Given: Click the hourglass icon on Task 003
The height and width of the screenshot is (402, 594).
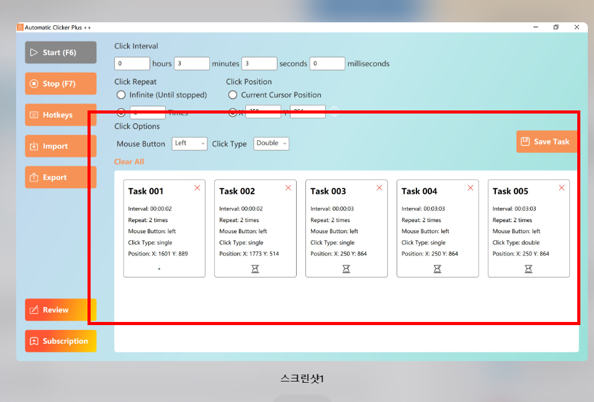Looking at the screenshot, I should pos(346,269).
